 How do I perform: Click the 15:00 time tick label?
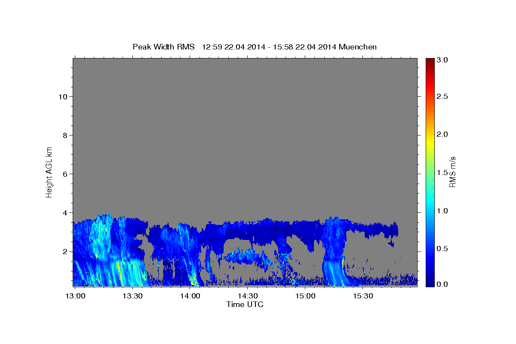point(305,296)
